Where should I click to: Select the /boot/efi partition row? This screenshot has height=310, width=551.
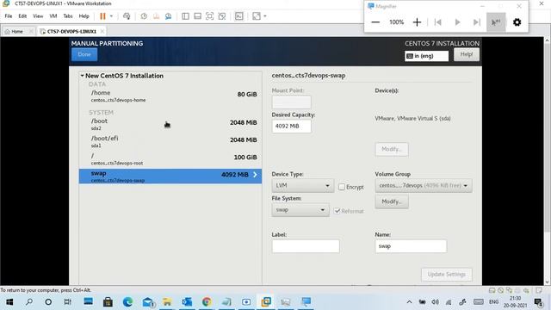170,141
